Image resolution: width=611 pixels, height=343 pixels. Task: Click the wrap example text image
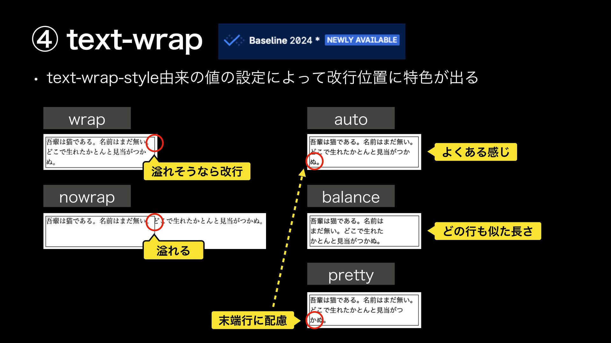pyautogui.click(x=100, y=152)
